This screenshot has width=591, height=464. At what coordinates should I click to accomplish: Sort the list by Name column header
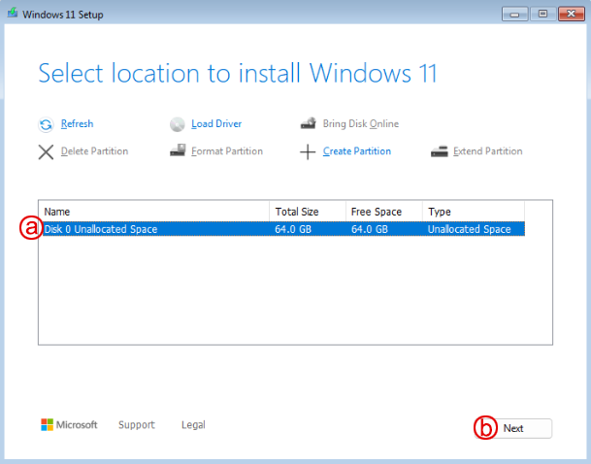point(155,211)
